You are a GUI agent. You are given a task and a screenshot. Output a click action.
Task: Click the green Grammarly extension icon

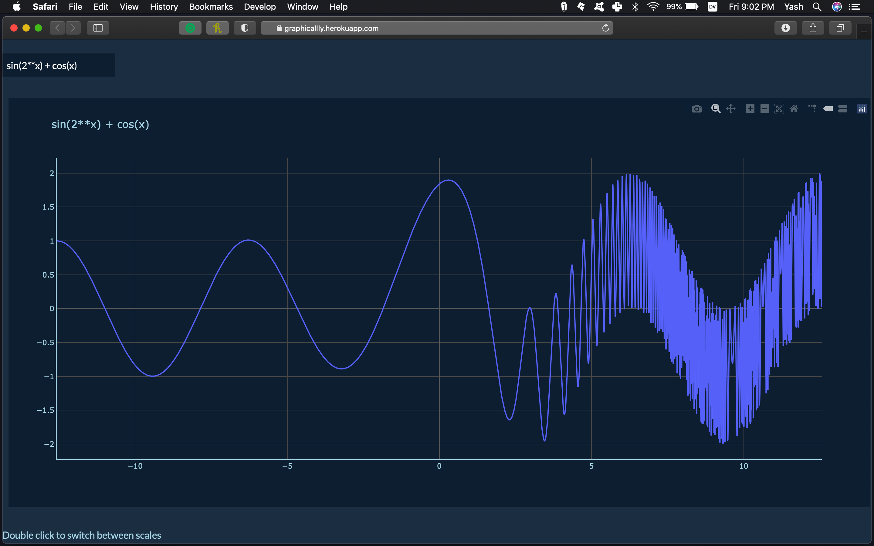190,28
